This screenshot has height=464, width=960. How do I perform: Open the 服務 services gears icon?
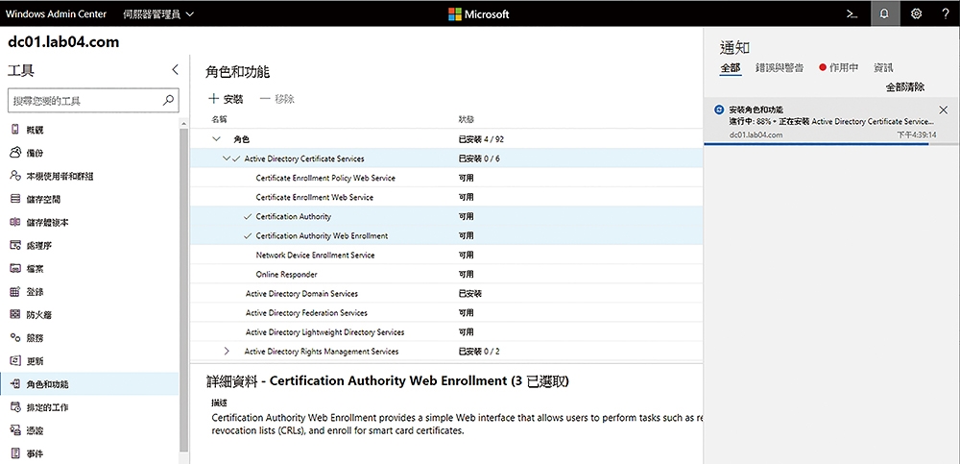click(x=15, y=338)
